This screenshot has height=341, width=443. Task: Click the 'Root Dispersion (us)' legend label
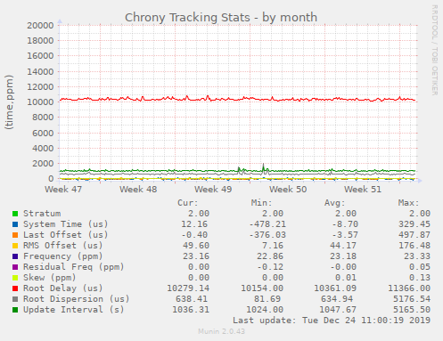tap(77, 299)
